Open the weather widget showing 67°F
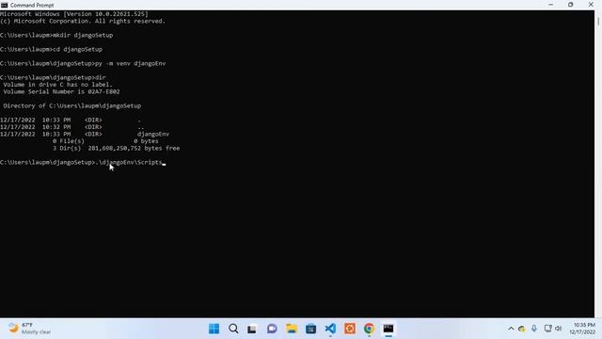The width and height of the screenshot is (602, 339). [x=29, y=329]
